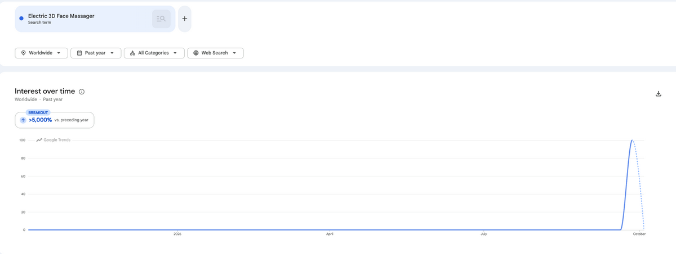
Task: Open the search term explore icon
Action: 161,19
